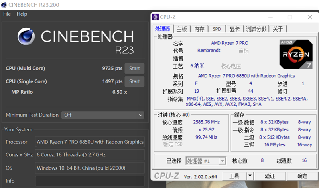Click the AMD Ryzen 7 PRO name value
The height and width of the screenshot is (188, 319).
(230, 43)
